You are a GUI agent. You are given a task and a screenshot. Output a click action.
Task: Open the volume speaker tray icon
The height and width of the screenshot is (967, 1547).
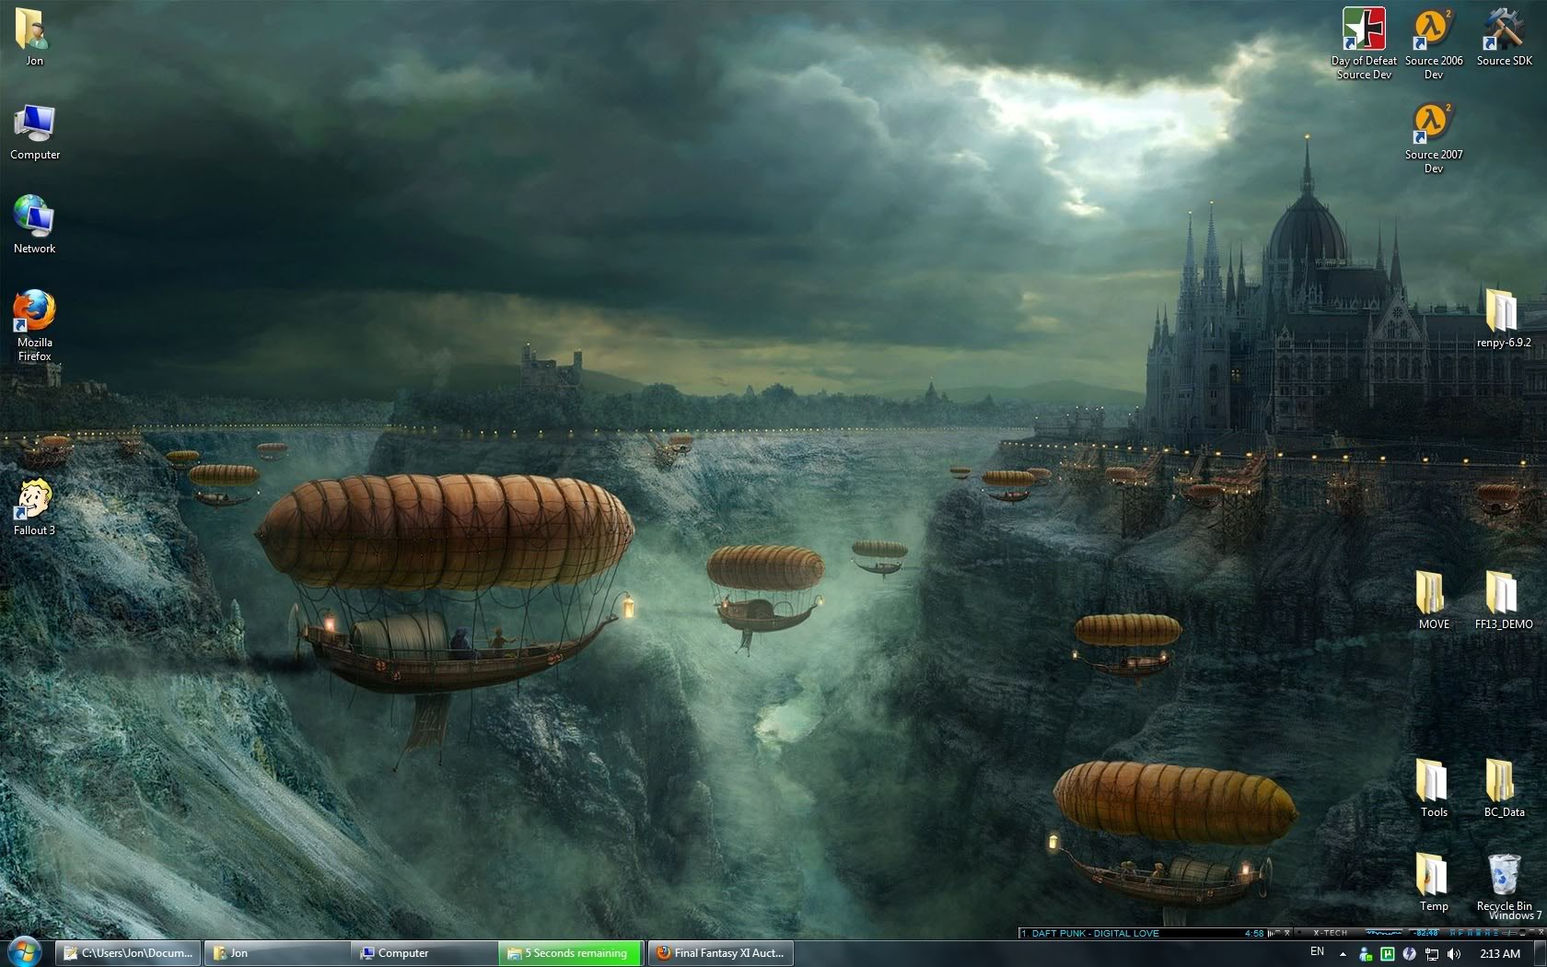point(1454,954)
